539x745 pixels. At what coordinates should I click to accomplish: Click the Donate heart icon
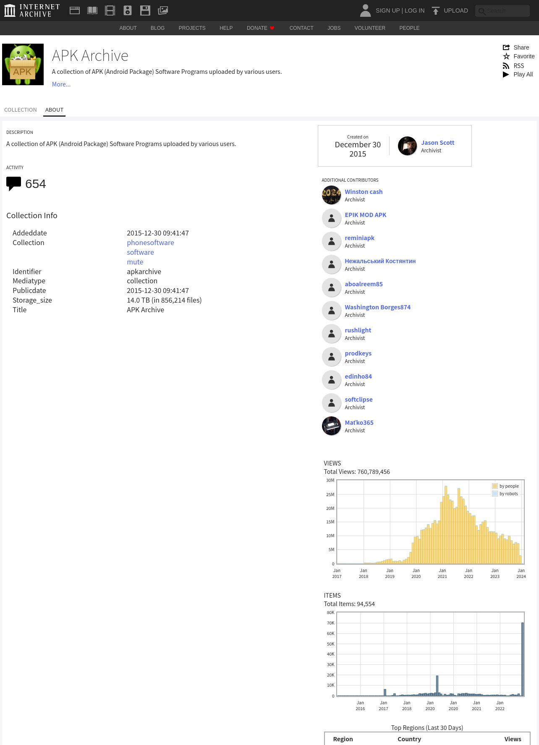(x=272, y=28)
